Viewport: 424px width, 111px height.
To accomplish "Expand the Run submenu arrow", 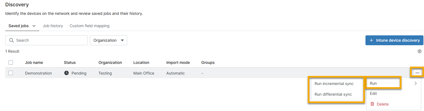I will click(416, 83).
